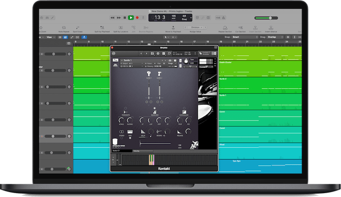Click Split by Locators icon
The height and width of the screenshot is (197, 341).
(121, 28)
